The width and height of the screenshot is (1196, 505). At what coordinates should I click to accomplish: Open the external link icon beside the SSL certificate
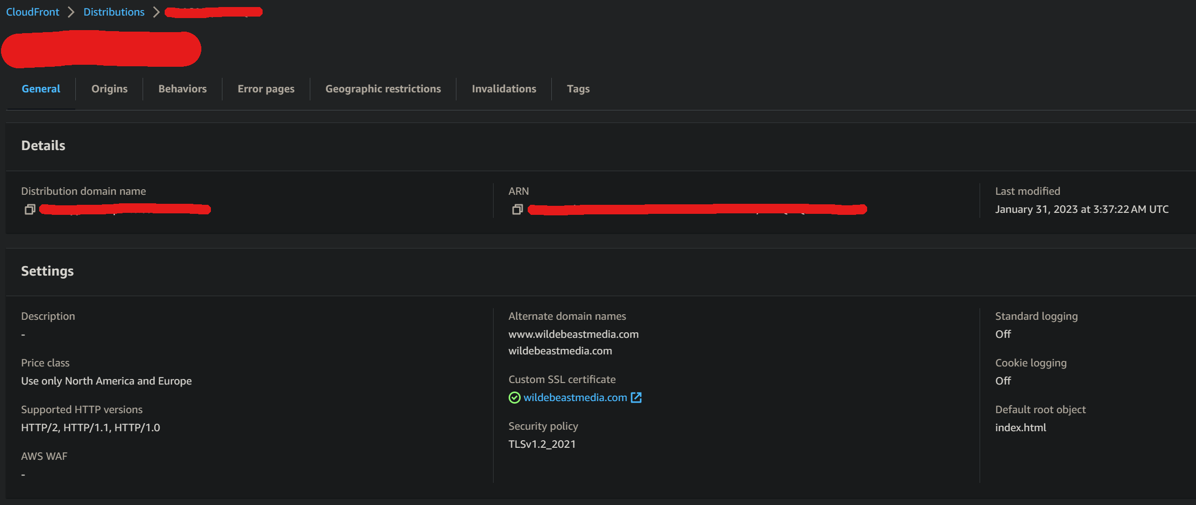coord(636,398)
